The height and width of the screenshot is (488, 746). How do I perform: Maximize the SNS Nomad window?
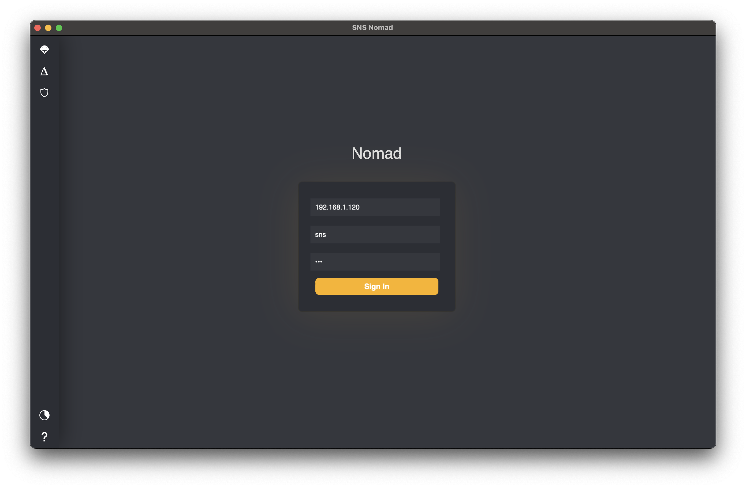59,28
